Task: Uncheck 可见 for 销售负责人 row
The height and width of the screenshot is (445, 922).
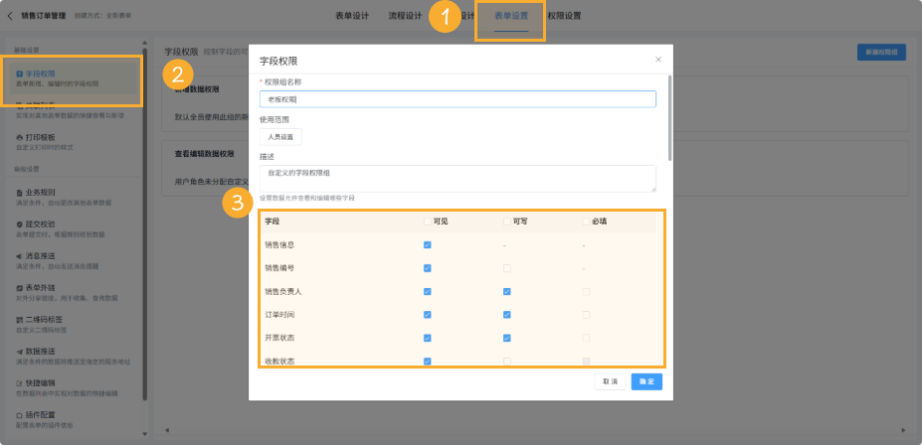Action: point(428,292)
